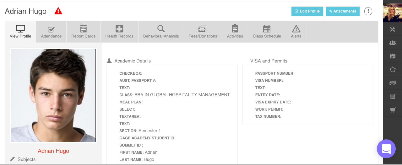Click the user avatar in top corner
Viewport: 402px width, 165px height.
(393, 12)
